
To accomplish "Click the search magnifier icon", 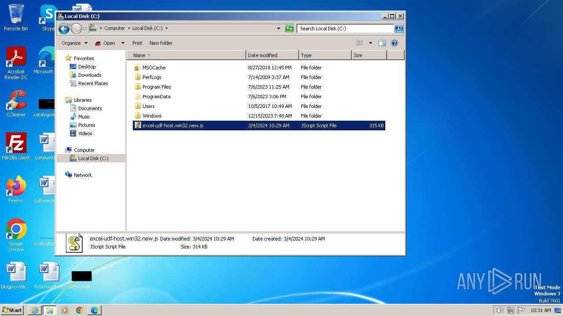I will point(398,29).
